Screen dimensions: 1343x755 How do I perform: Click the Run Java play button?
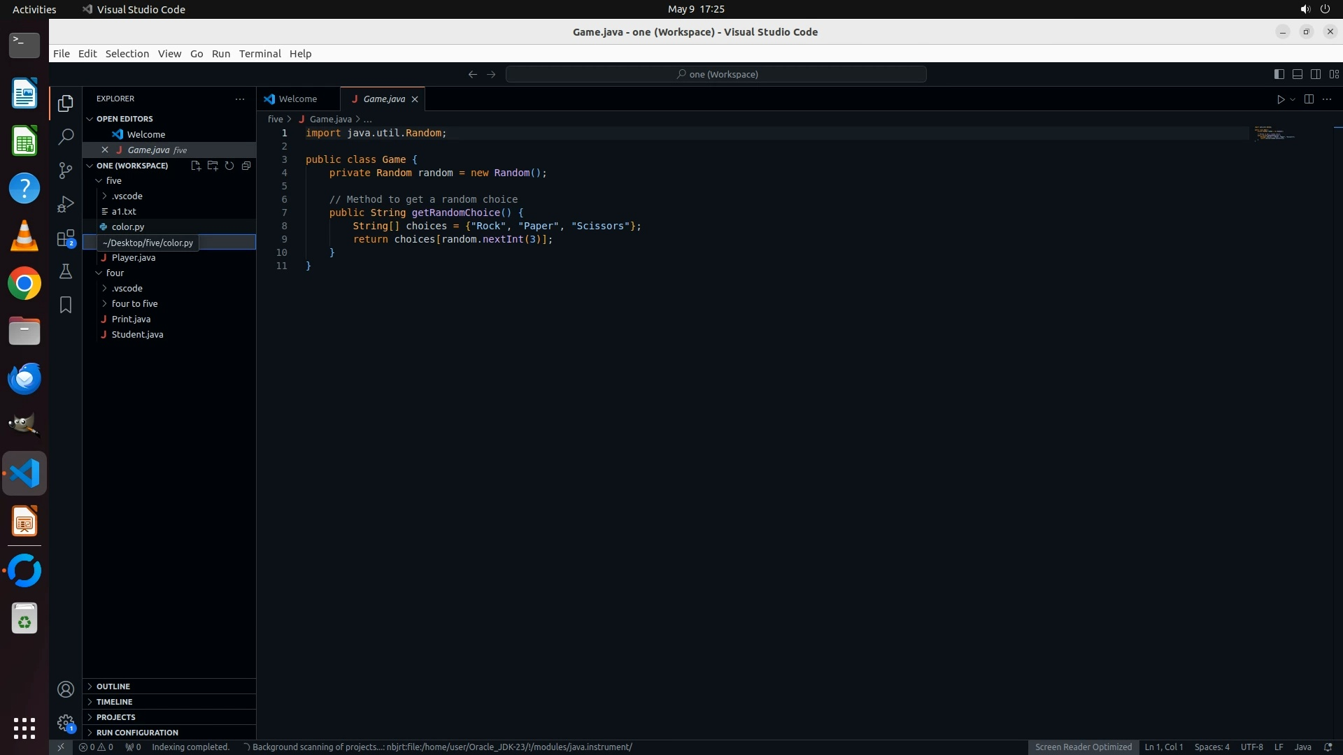(1280, 99)
